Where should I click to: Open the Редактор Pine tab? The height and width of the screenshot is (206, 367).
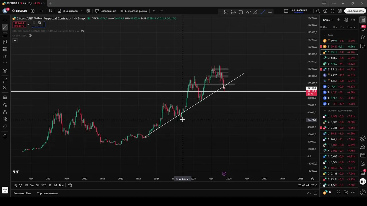click(x=22, y=193)
